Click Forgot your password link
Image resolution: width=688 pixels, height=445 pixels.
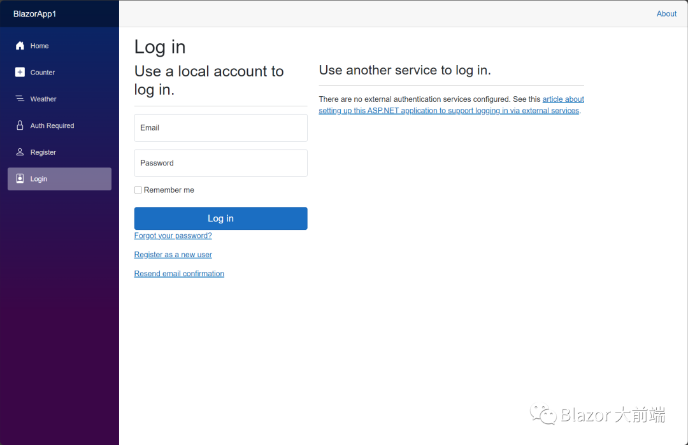click(173, 236)
